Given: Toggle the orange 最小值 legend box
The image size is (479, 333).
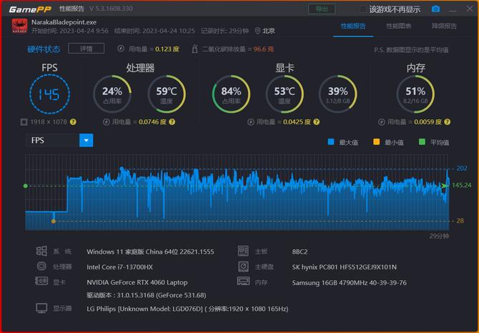Looking at the screenshot, I should pos(376,142).
